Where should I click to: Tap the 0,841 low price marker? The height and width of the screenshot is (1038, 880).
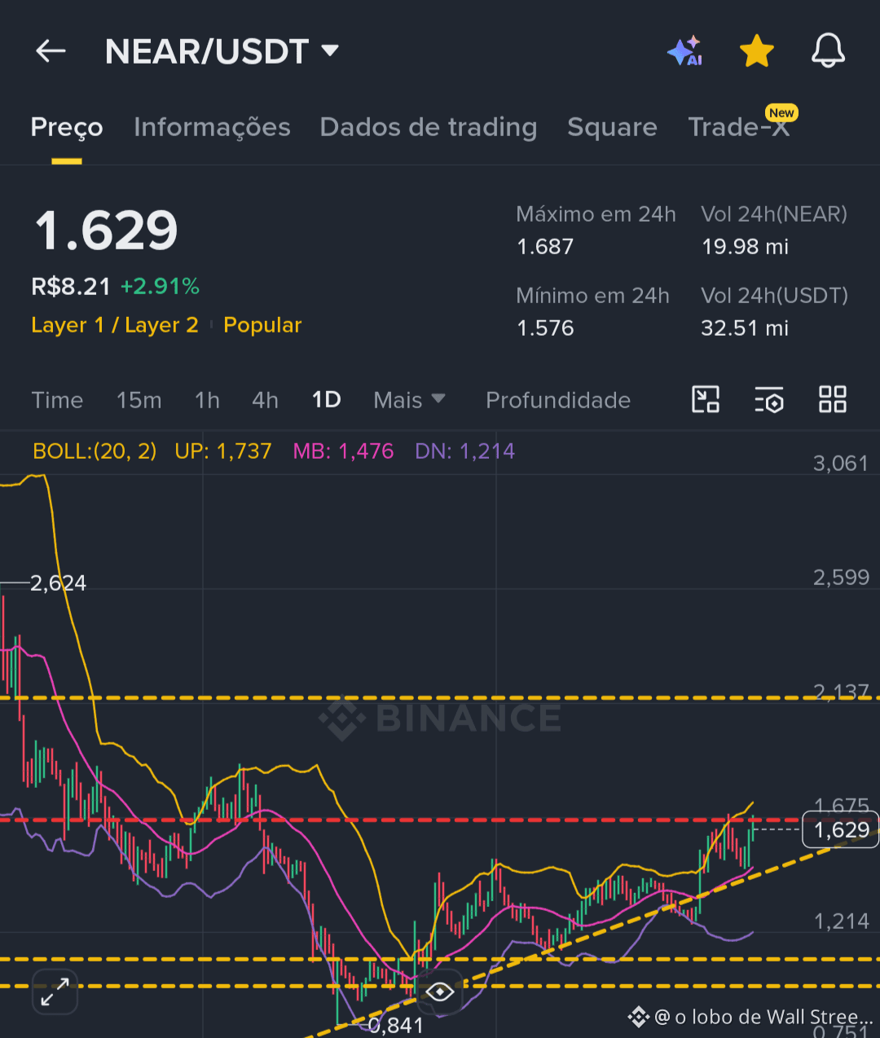[396, 1025]
